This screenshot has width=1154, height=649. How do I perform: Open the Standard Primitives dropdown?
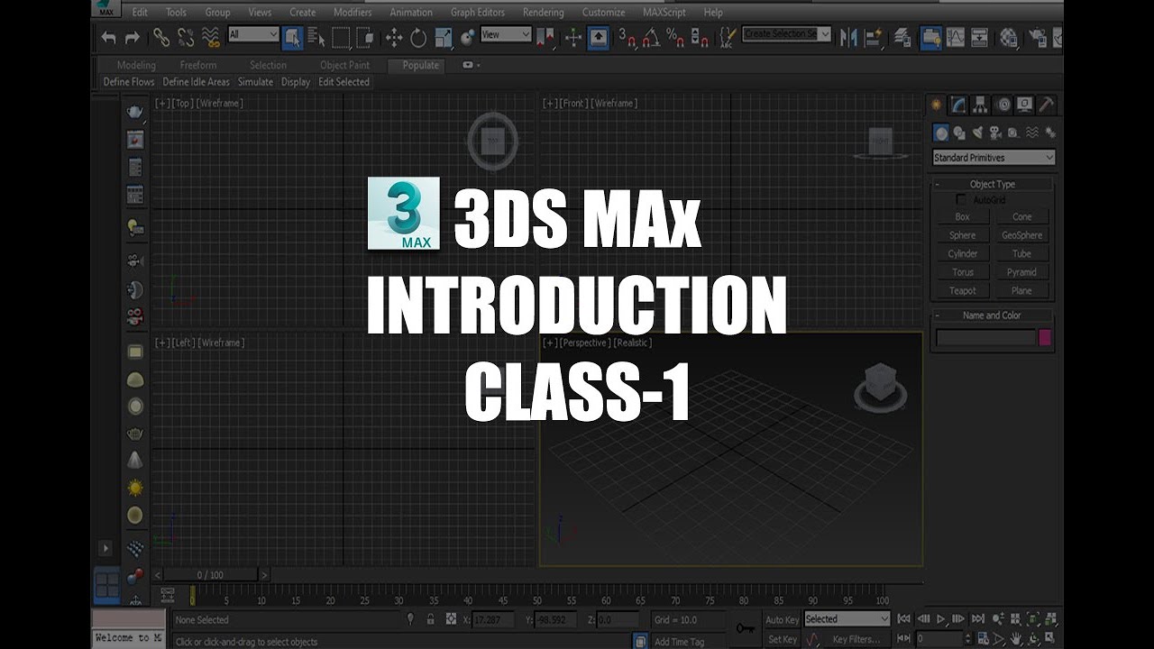click(994, 158)
